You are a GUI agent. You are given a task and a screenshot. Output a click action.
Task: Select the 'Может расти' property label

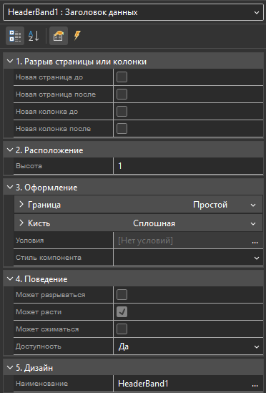39,312
